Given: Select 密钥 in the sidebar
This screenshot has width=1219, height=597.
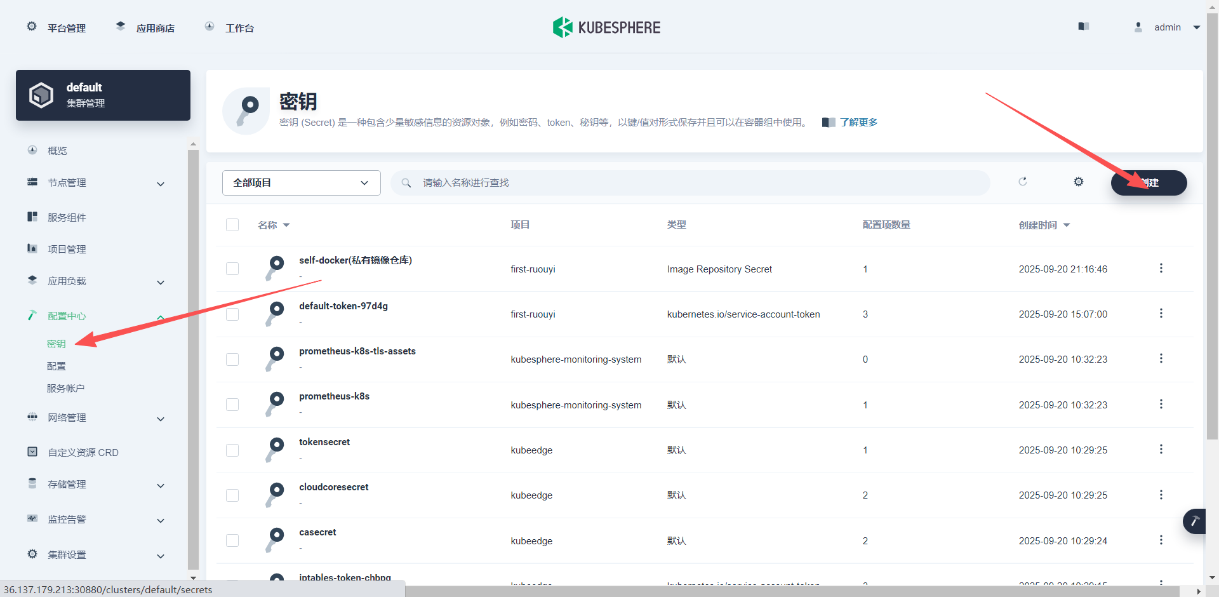Looking at the screenshot, I should coord(57,344).
